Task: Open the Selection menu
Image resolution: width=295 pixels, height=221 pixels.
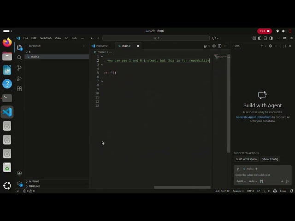Action: point(46,38)
